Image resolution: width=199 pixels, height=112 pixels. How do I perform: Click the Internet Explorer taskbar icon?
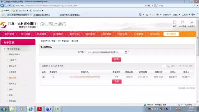click(x=30, y=109)
